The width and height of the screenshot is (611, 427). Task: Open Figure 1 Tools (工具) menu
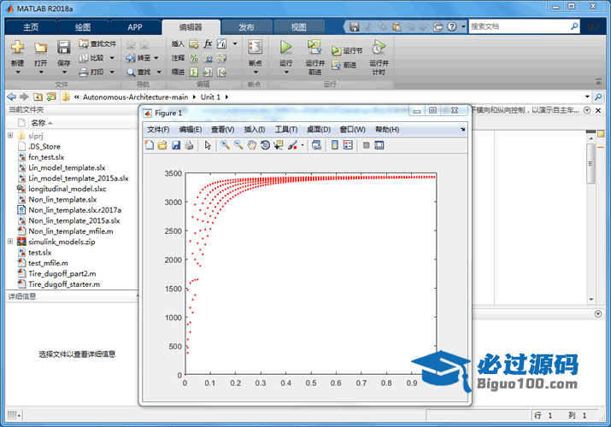[286, 130]
